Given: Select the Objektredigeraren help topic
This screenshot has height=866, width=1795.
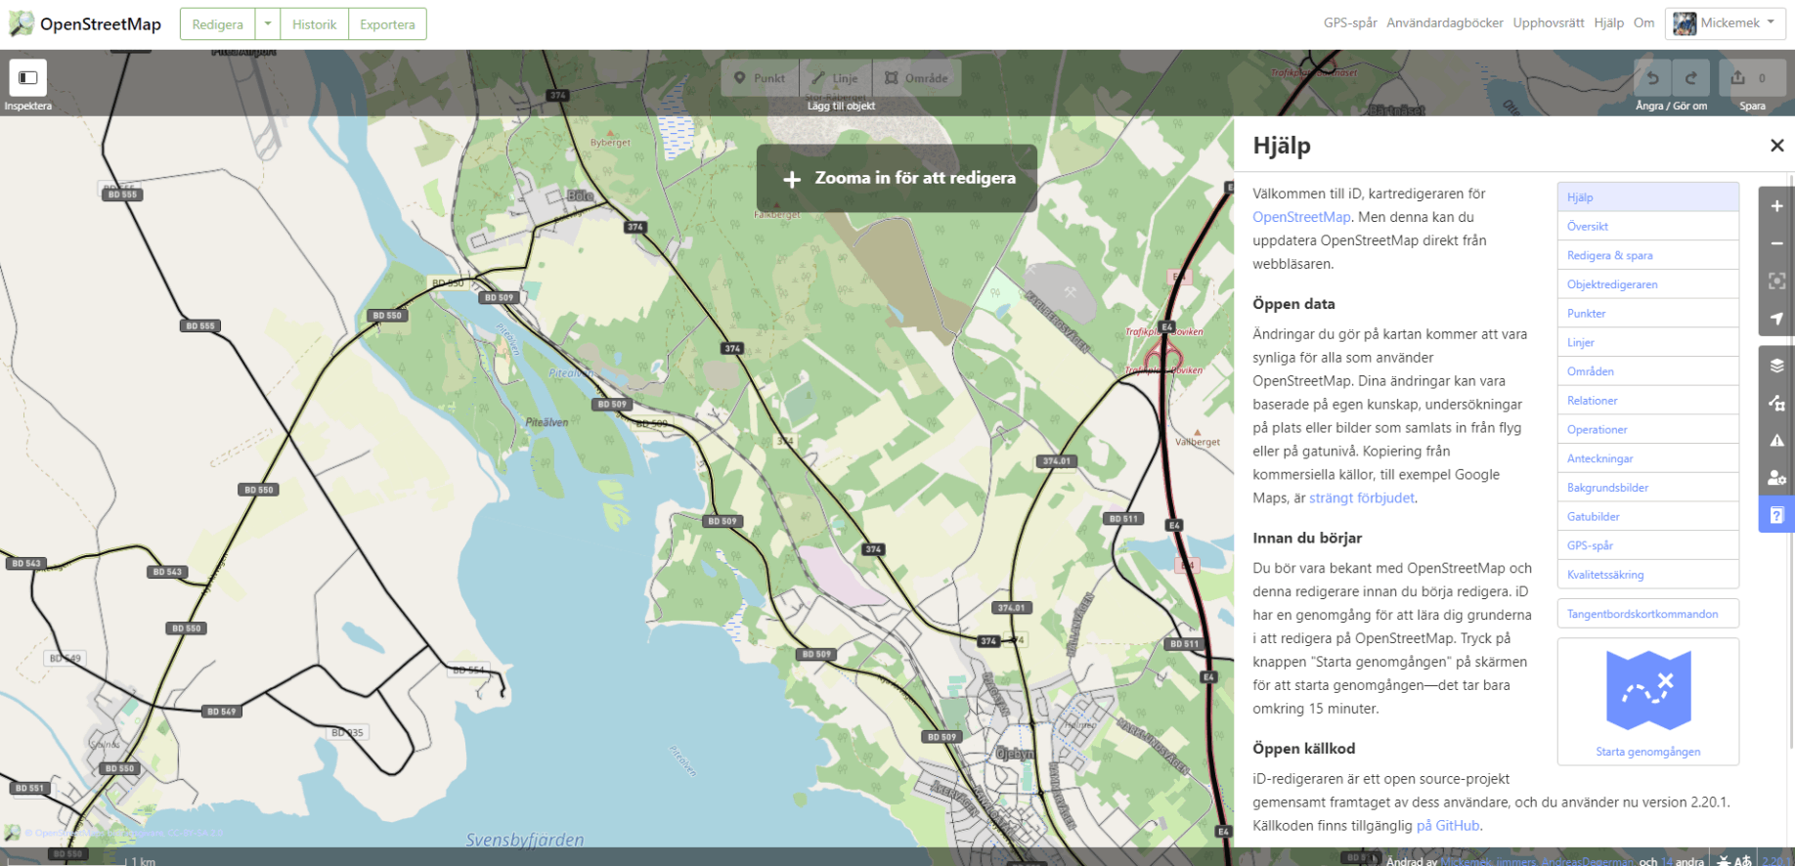Looking at the screenshot, I should click(x=1647, y=284).
